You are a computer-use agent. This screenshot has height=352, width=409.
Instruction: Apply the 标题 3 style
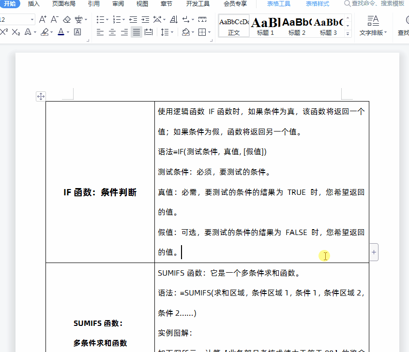pos(328,26)
